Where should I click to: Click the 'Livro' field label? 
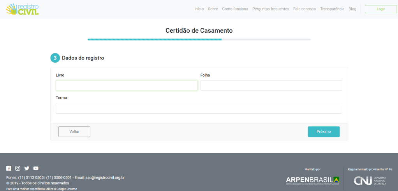[x=60, y=75]
